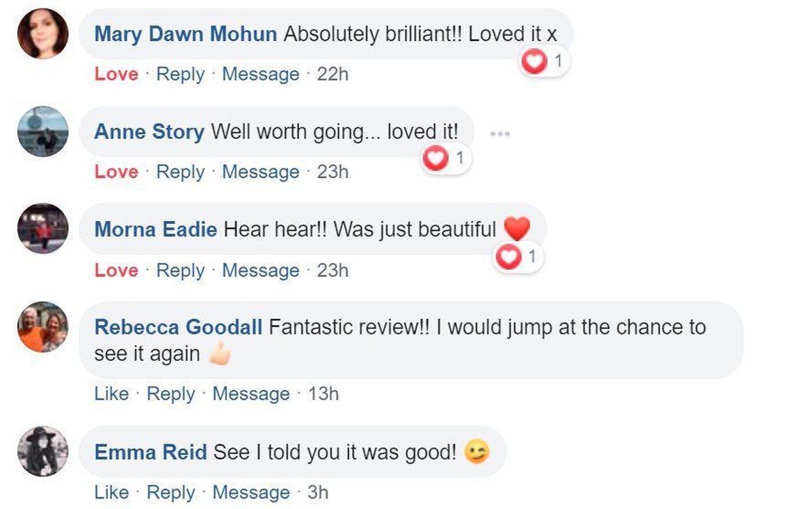Screen dimensions: 793x509
Task: Message Mary Dawn Mohun from her comment
Action: [x=260, y=74]
